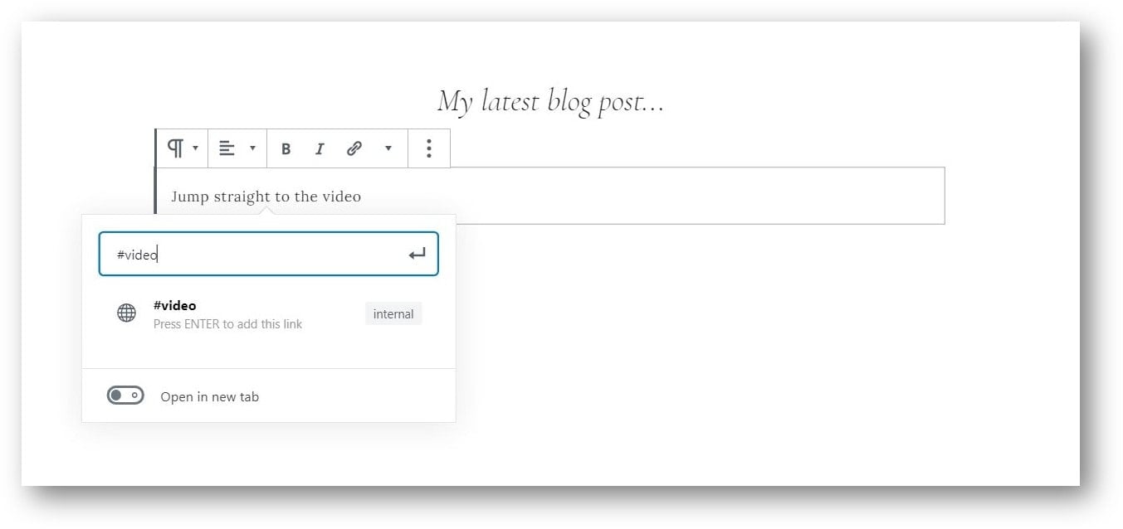1123x529 pixels.
Task: Open the block more options menu
Action: pyautogui.click(x=428, y=148)
